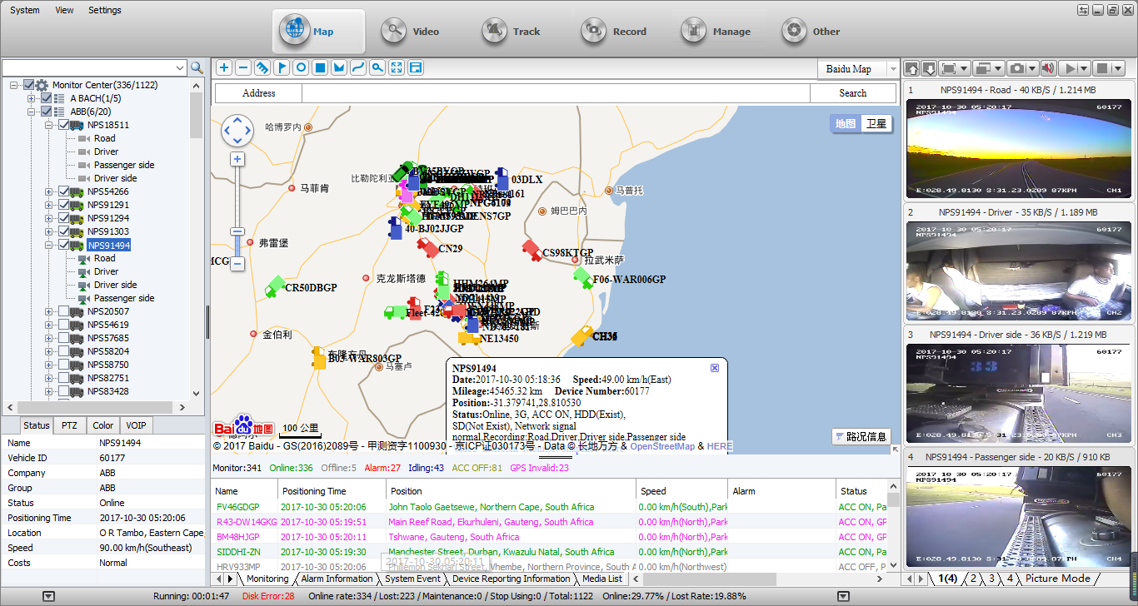Toggle full screen map view icon
This screenshot has height=606, width=1138.
tap(397, 67)
